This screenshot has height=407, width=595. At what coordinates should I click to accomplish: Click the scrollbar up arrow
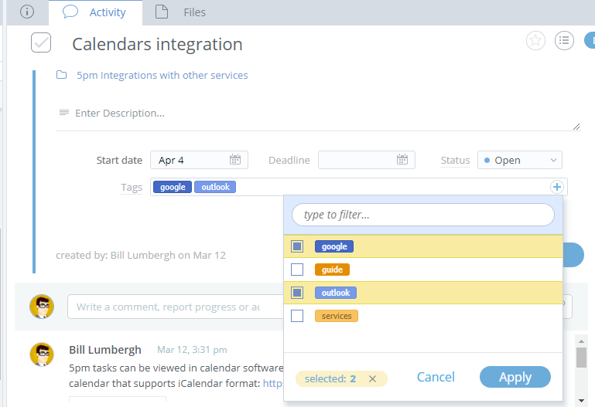[x=581, y=341]
